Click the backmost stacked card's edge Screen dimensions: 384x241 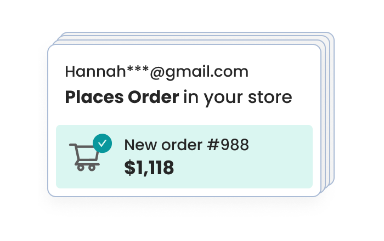click(x=333, y=110)
